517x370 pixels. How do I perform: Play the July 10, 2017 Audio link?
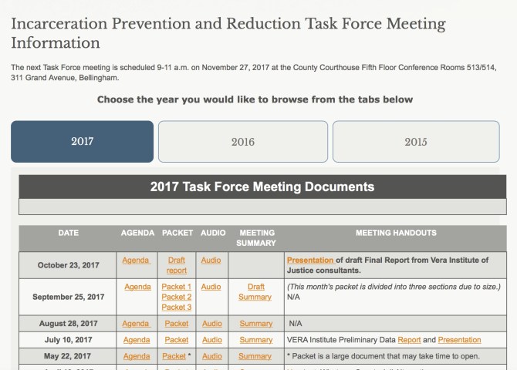pyautogui.click(x=212, y=340)
